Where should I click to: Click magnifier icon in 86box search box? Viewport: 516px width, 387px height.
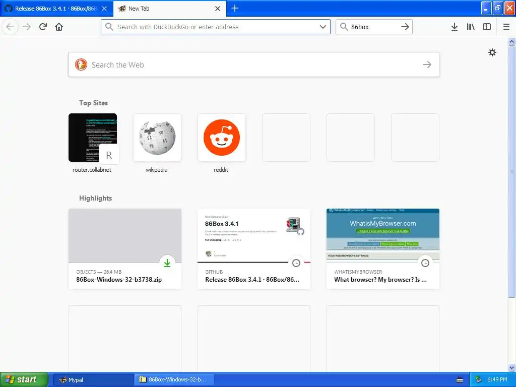pyautogui.click(x=344, y=27)
